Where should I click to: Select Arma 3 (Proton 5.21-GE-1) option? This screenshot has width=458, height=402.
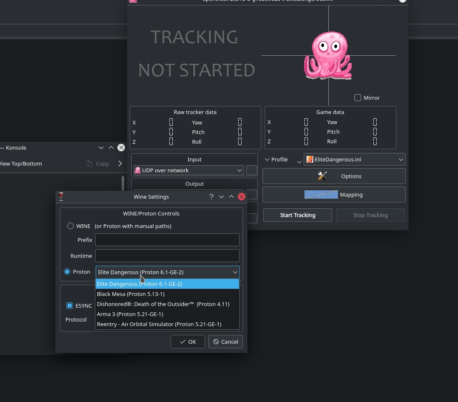point(167,314)
